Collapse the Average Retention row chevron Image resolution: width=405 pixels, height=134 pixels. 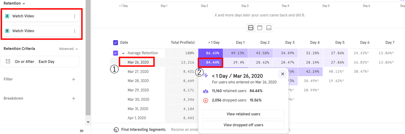click(124, 53)
